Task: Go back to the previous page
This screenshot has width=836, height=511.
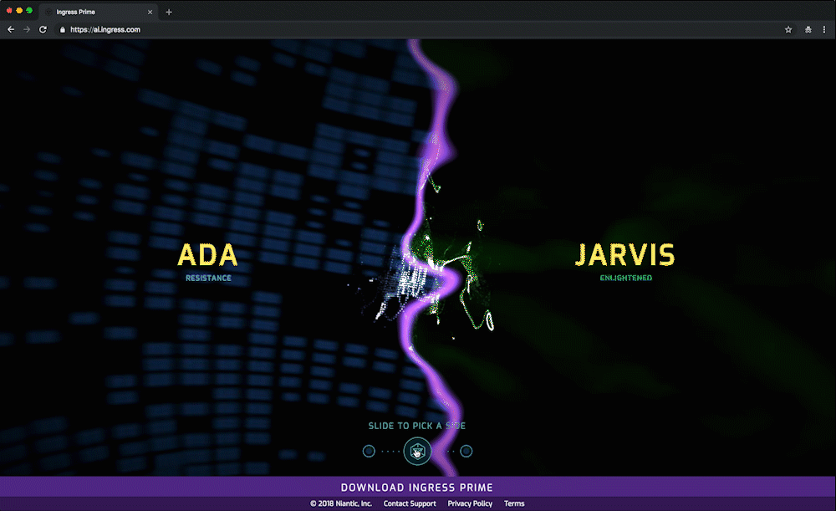Action: click(11, 30)
